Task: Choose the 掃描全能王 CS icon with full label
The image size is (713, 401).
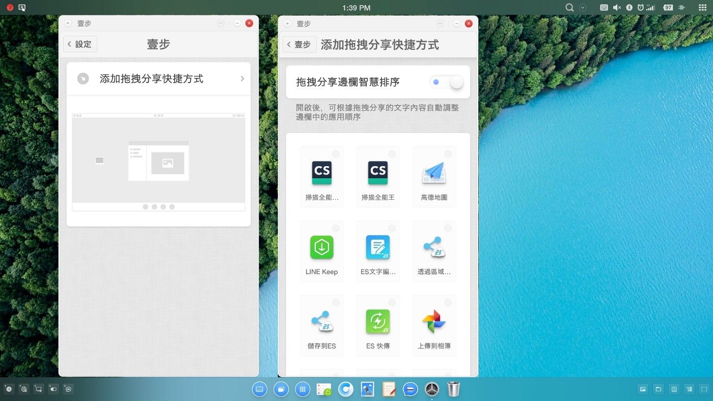Action: tap(377, 173)
